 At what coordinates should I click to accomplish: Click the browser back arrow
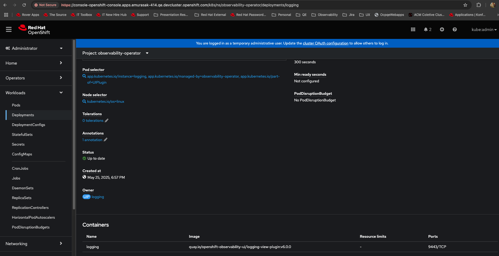coord(5,5)
